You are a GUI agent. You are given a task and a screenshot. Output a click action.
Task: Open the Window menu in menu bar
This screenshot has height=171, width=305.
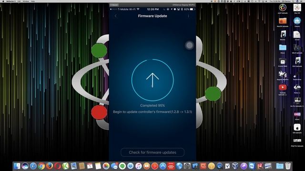[x=26, y=1]
